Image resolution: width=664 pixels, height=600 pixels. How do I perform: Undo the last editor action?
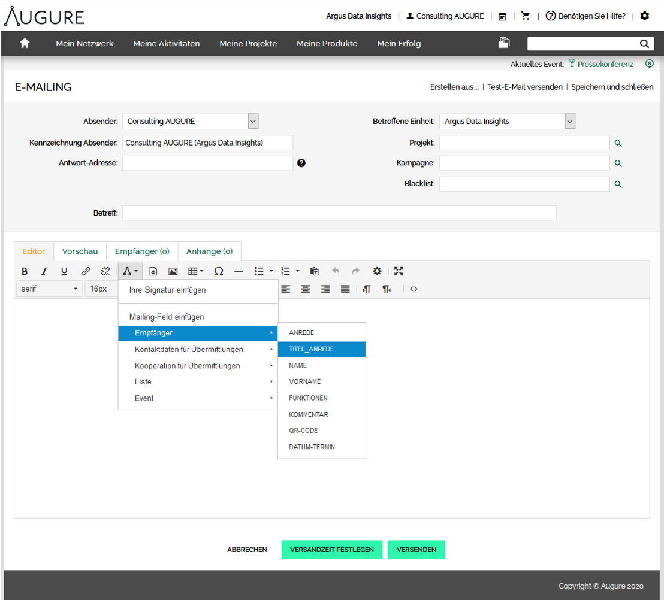[336, 271]
